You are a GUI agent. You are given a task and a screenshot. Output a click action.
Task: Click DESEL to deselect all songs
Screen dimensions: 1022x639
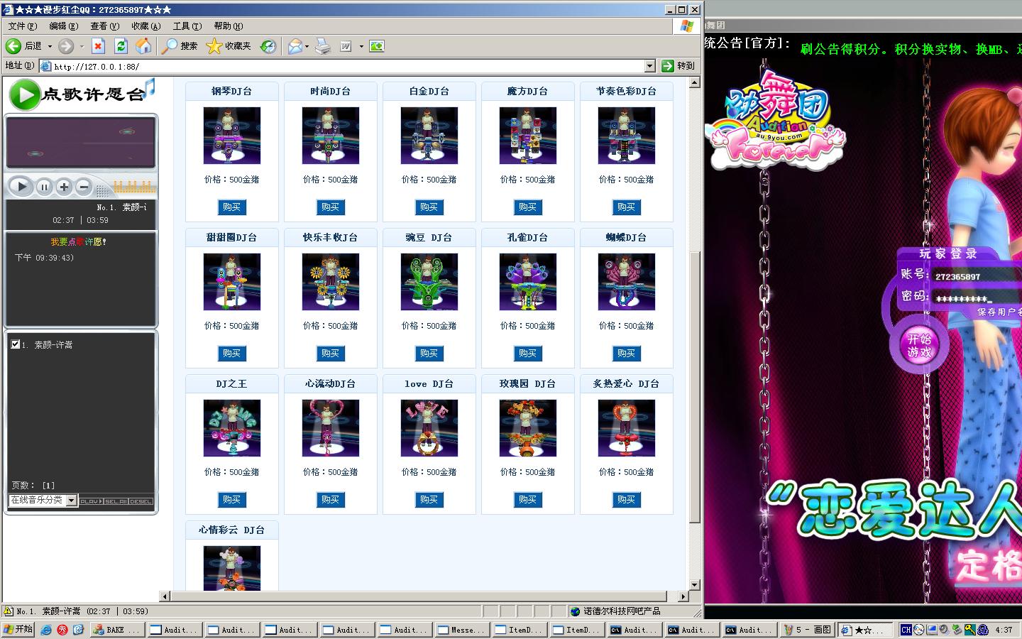pyautogui.click(x=141, y=501)
